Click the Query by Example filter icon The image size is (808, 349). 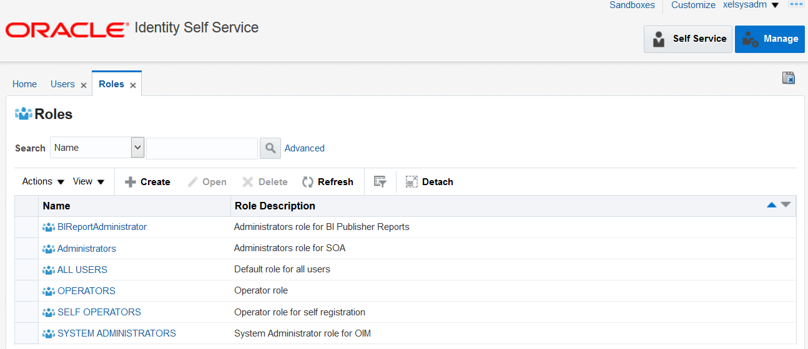pos(380,181)
